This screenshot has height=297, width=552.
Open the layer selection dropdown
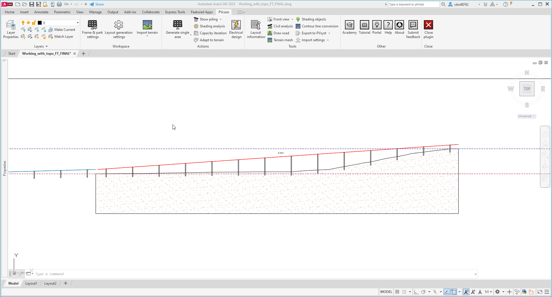click(x=77, y=22)
